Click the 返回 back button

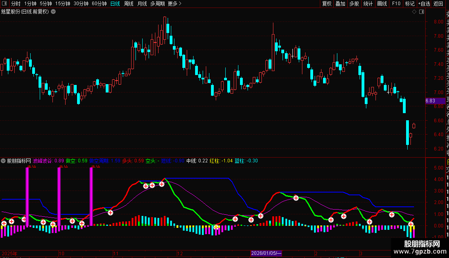(438, 4)
